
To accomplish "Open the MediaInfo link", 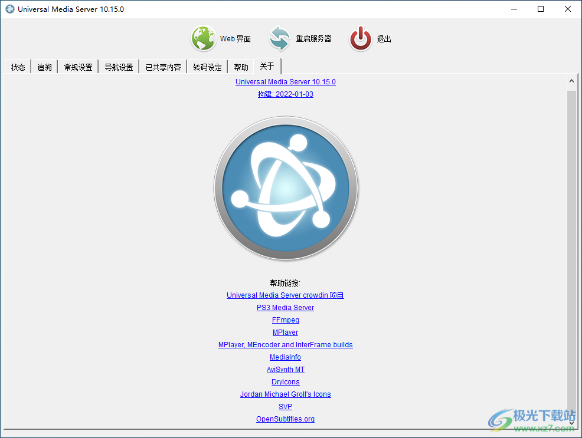I will click(x=285, y=357).
